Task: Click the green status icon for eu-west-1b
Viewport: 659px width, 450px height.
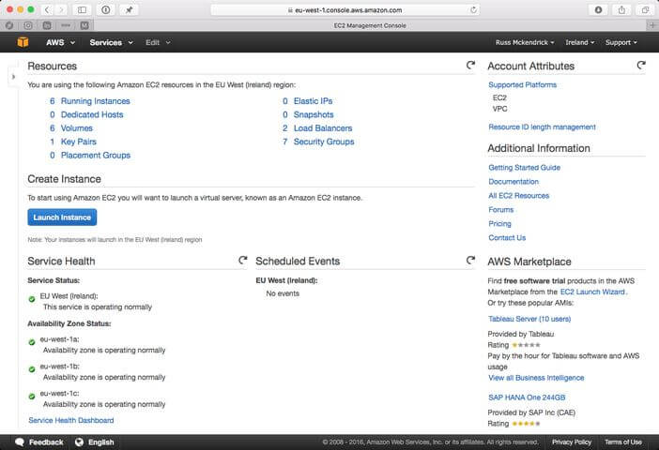Action: (32, 369)
